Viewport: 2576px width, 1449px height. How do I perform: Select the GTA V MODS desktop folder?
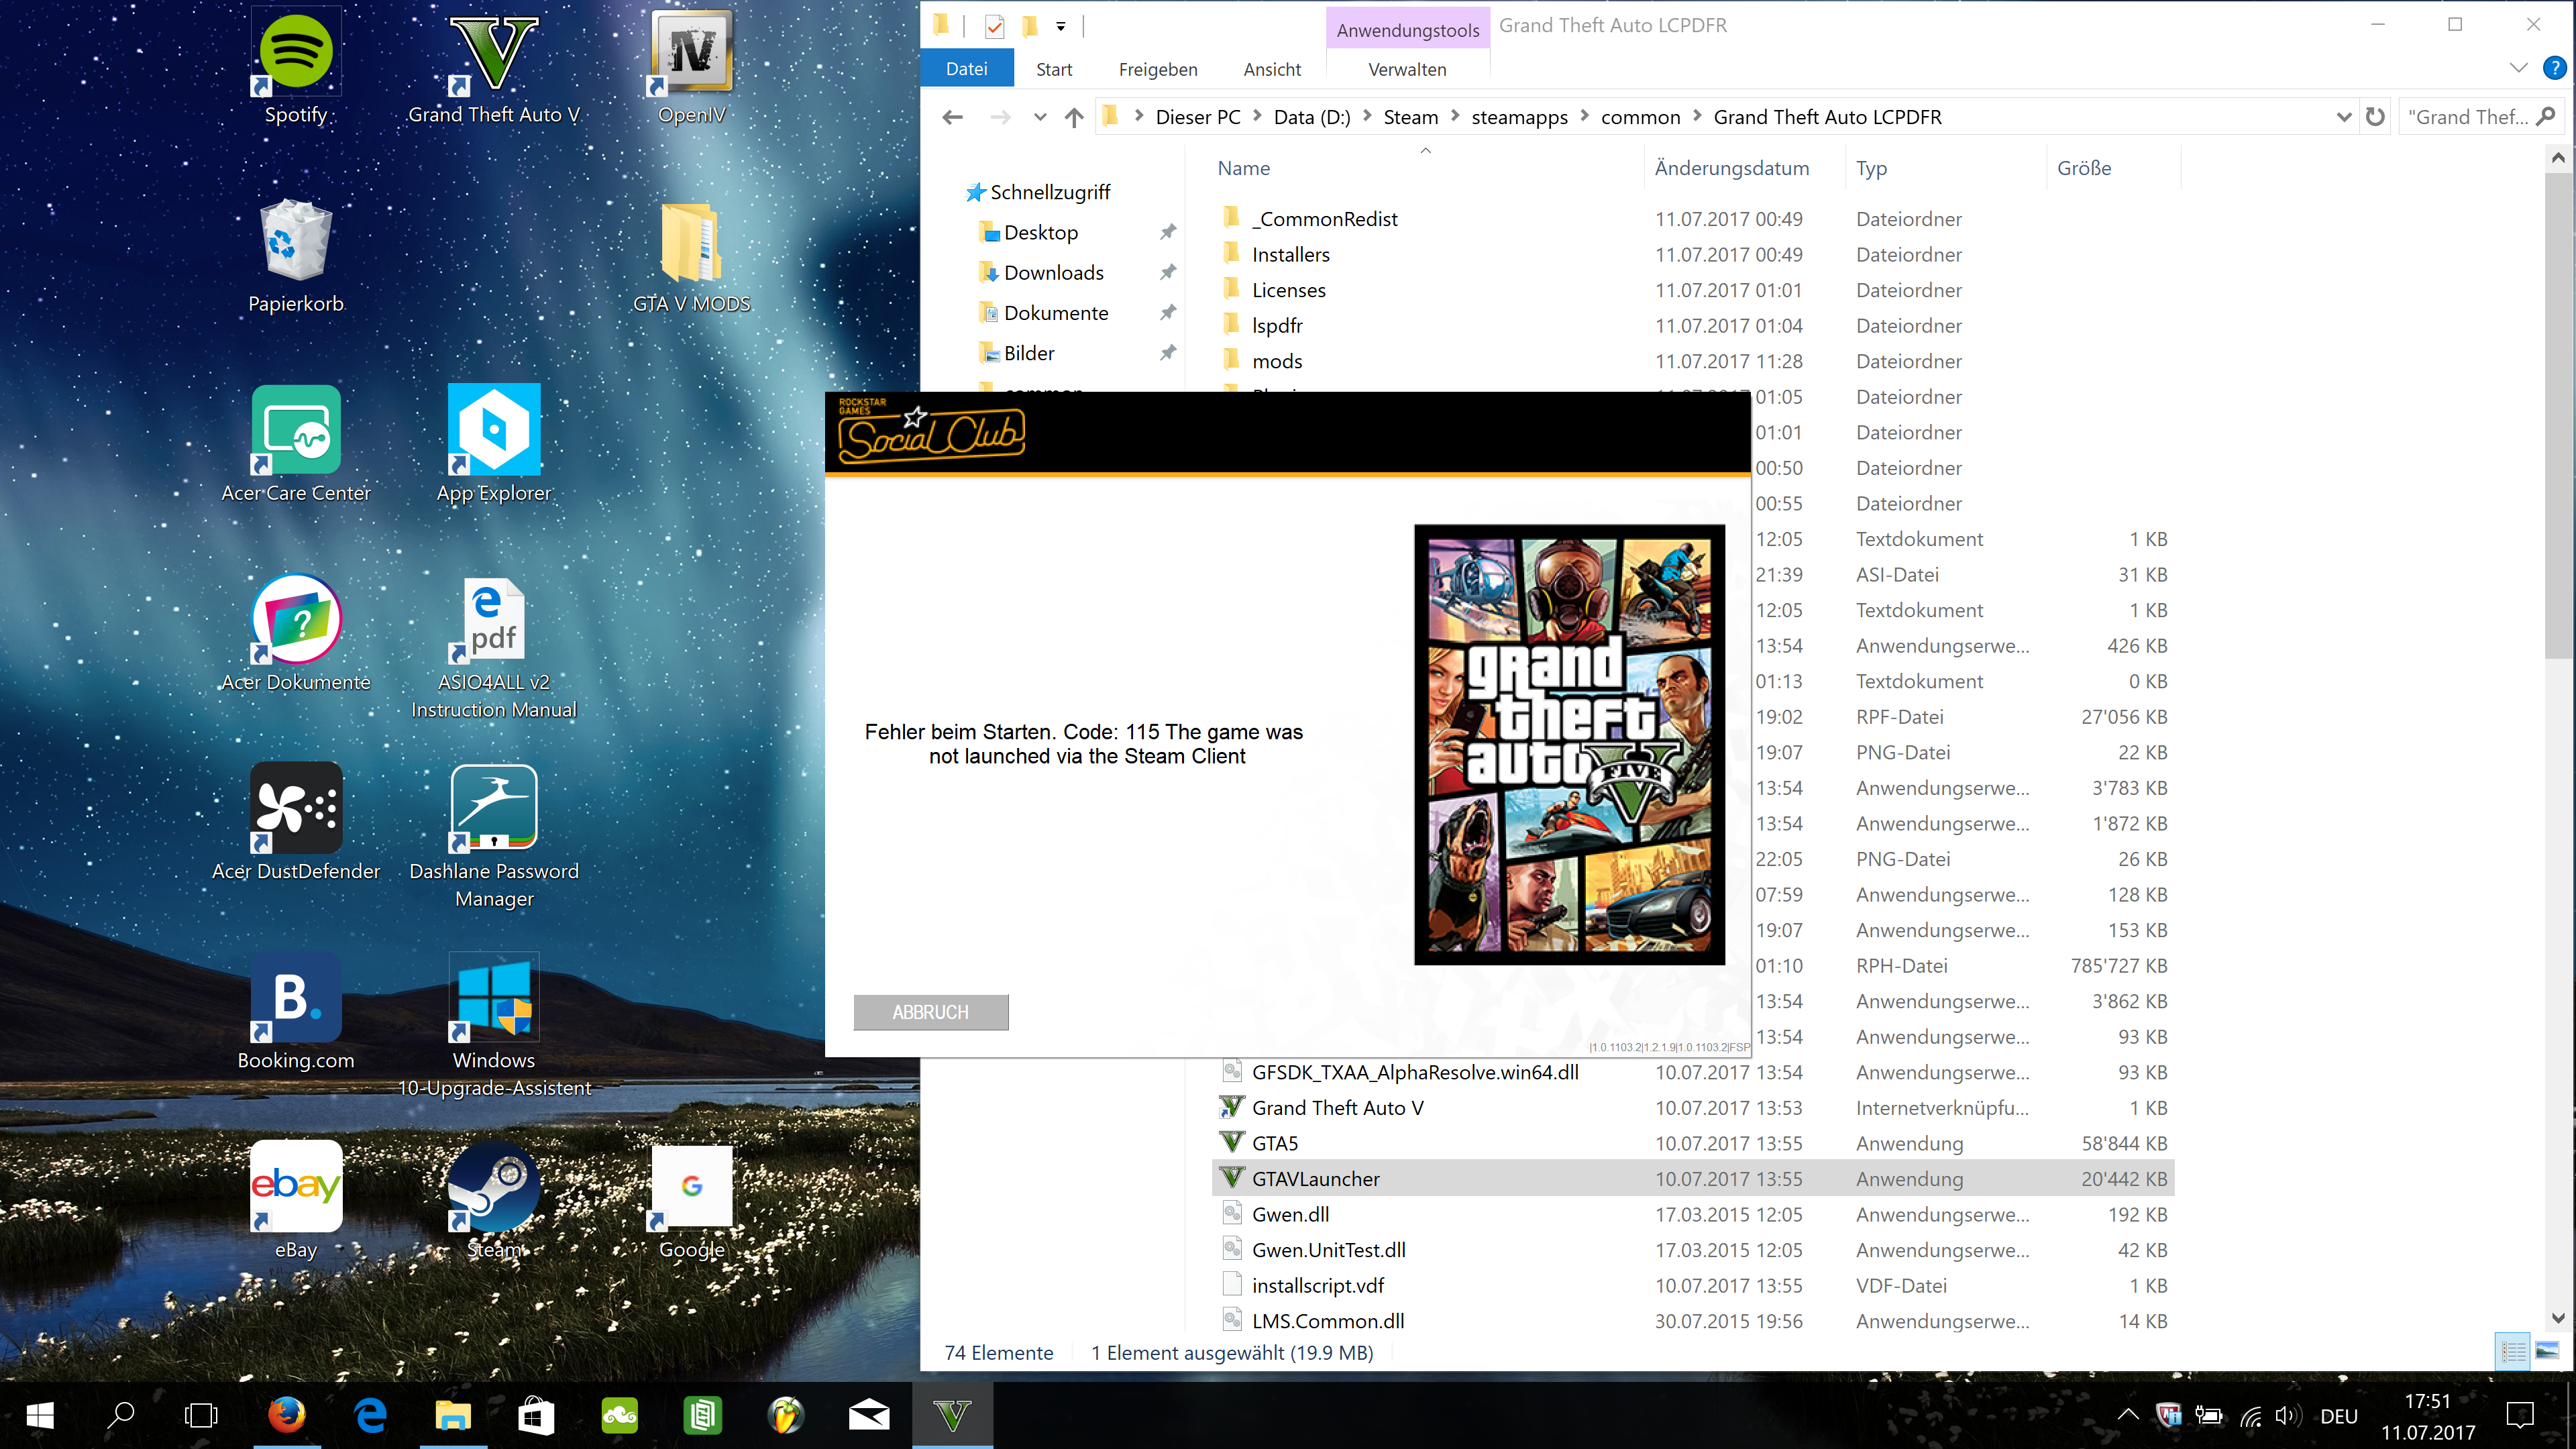(x=691, y=244)
